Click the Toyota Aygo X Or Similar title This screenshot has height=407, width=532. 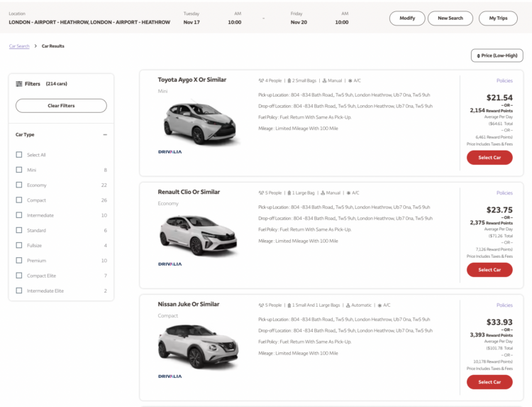point(192,80)
